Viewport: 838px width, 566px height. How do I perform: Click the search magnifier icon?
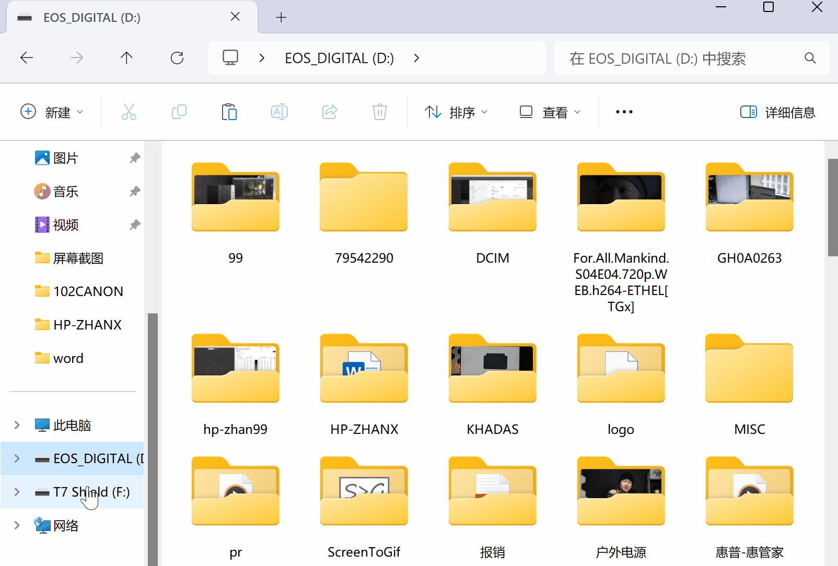810,58
